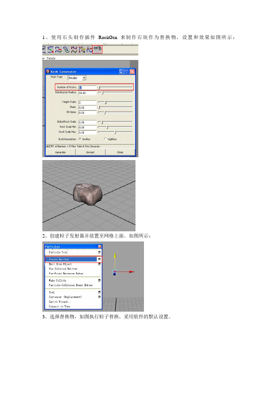This screenshot has height=397, width=280.
Task: Open the Goal option box icon
Action: coord(99,292)
